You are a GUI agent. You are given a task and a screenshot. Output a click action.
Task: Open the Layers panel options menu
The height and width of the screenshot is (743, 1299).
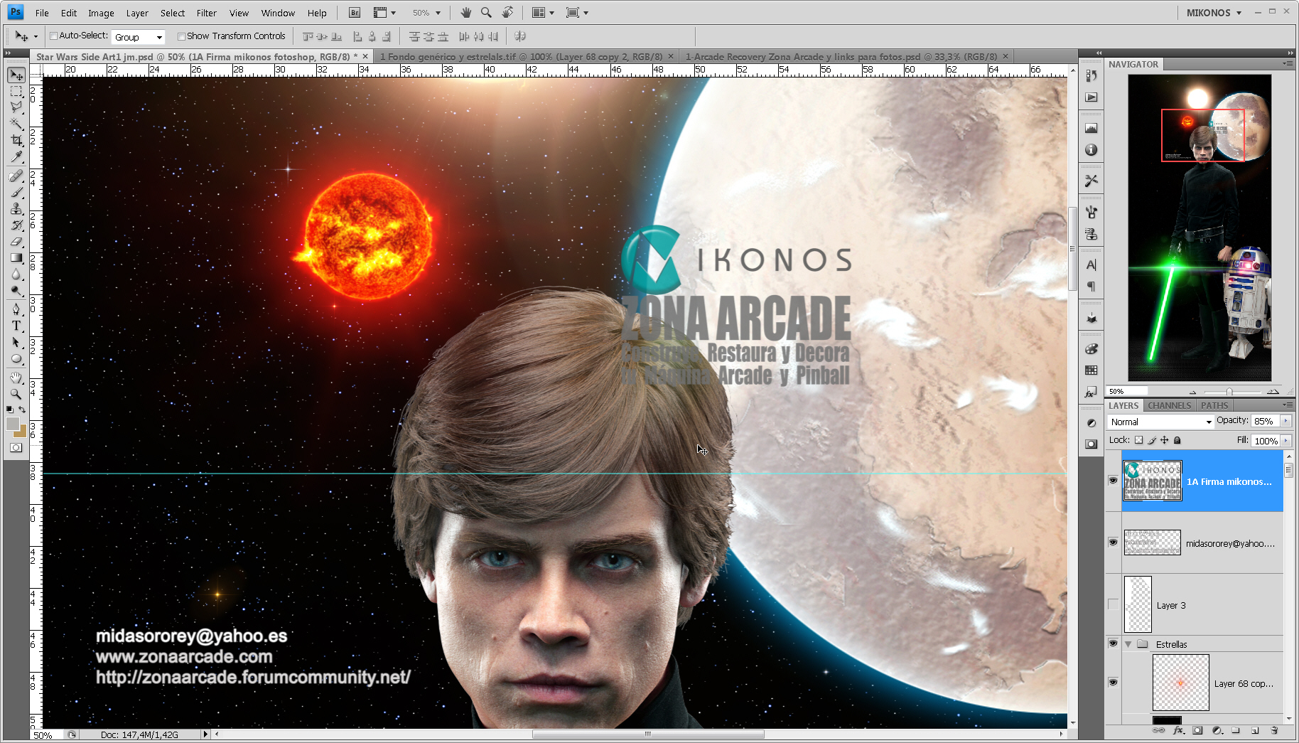pyautogui.click(x=1287, y=405)
